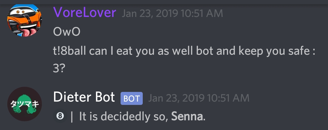Click the blue BOT badge
The height and width of the screenshot is (130, 328).
pyautogui.click(x=132, y=98)
